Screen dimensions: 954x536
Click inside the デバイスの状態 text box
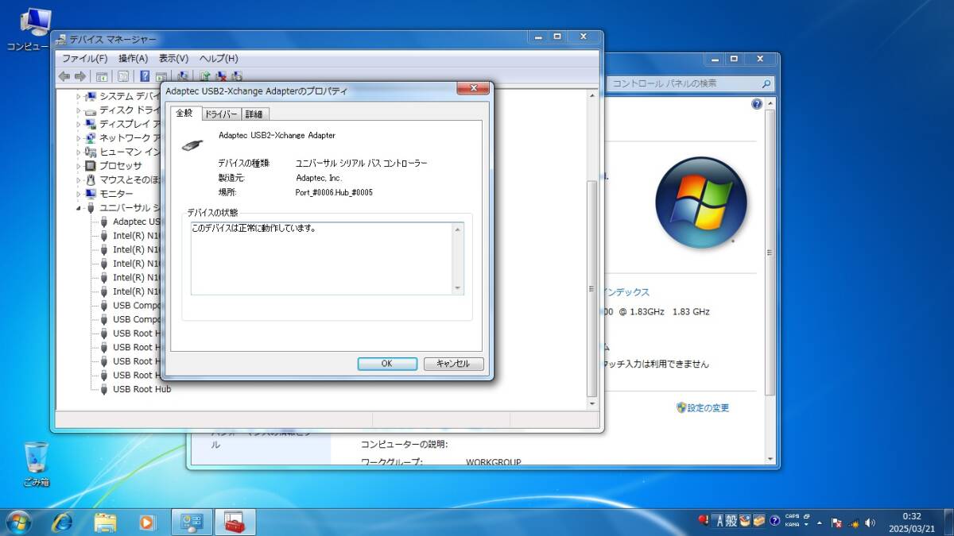pos(327,259)
